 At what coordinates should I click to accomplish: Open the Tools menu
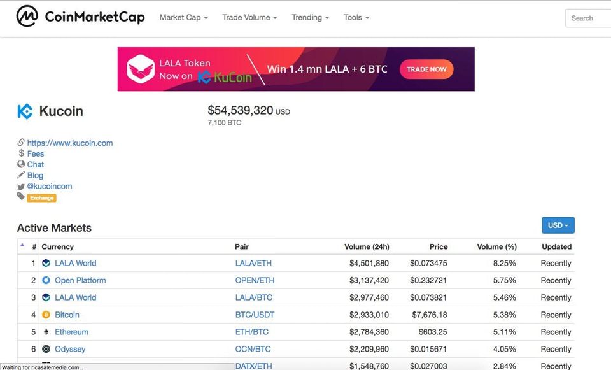point(356,18)
